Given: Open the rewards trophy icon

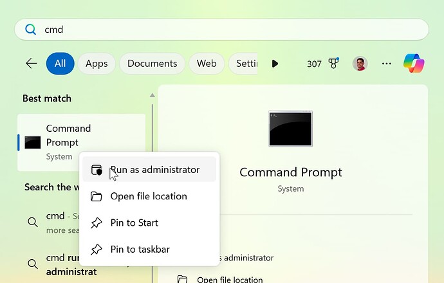Looking at the screenshot, I should pos(333,64).
